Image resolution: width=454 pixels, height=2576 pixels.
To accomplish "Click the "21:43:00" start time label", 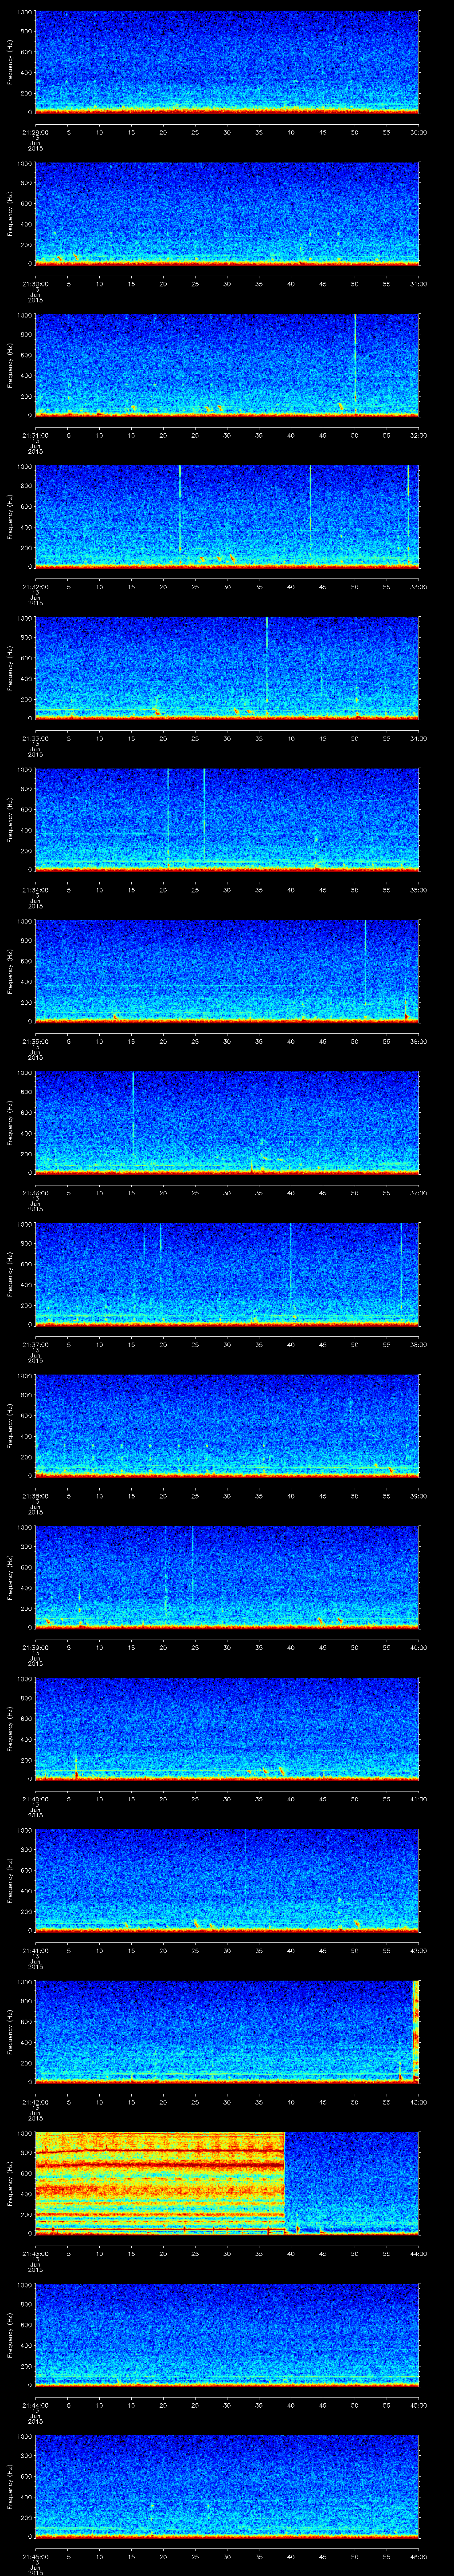I will pos(35,2253).
